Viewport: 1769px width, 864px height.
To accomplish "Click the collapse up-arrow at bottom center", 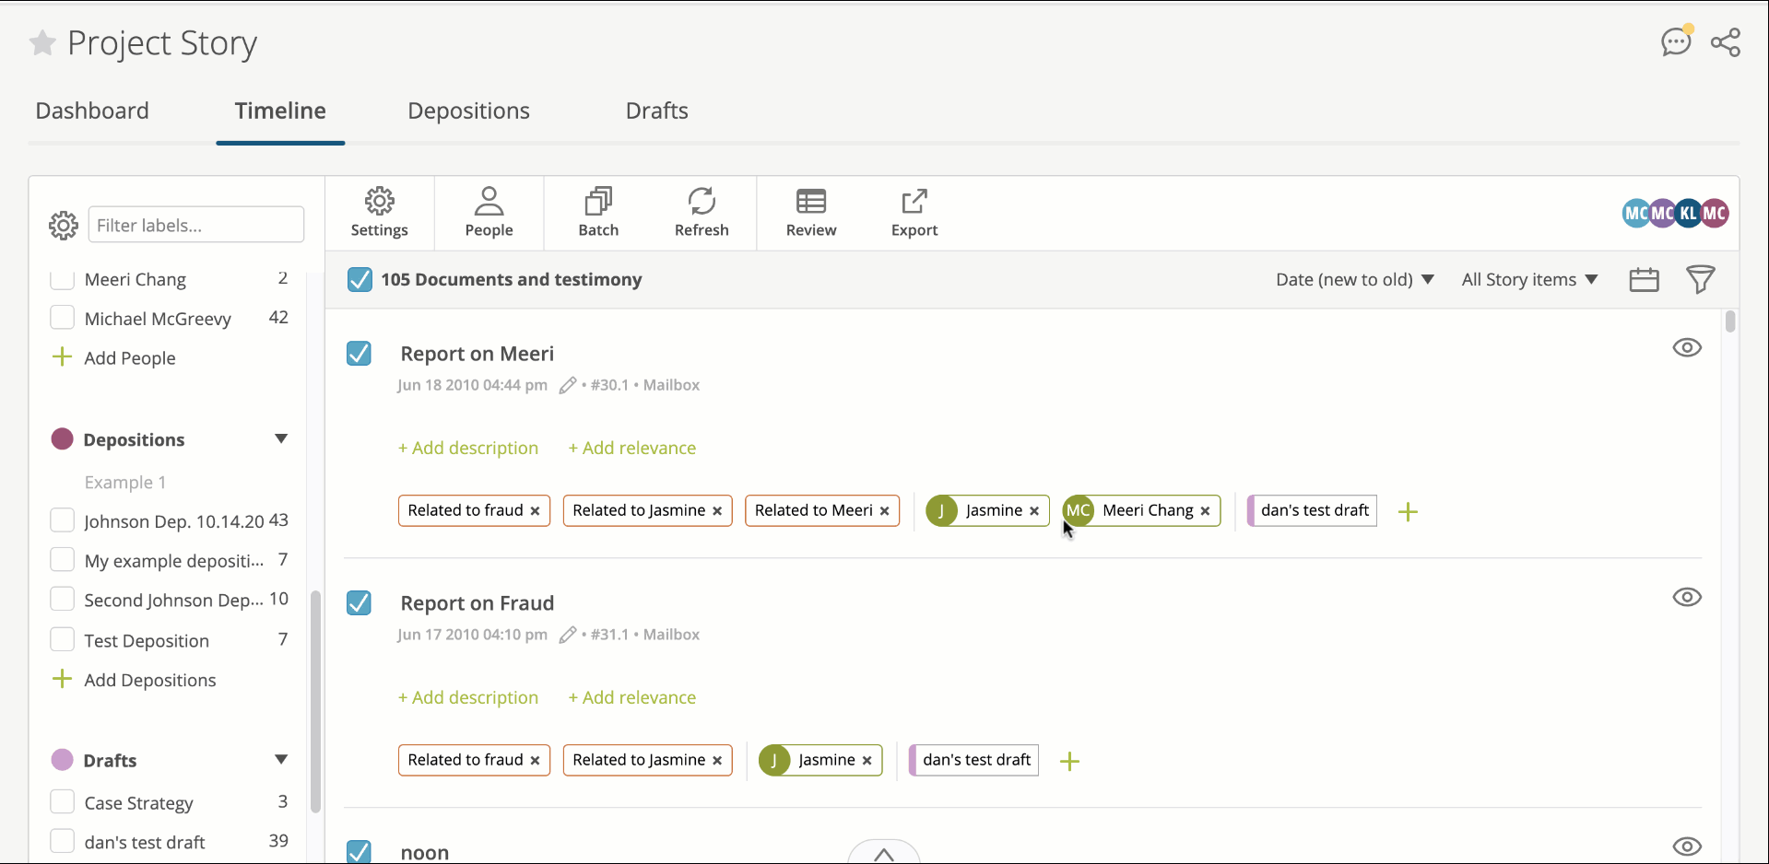I will (x=883, y=853).
